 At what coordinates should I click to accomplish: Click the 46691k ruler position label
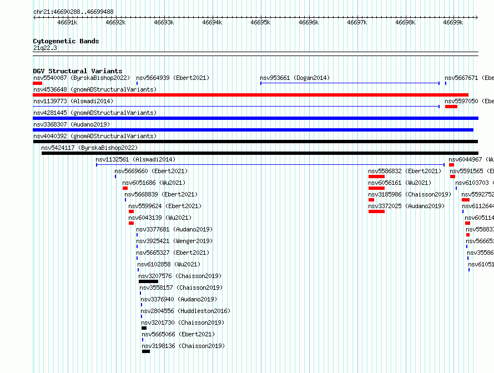67,22
